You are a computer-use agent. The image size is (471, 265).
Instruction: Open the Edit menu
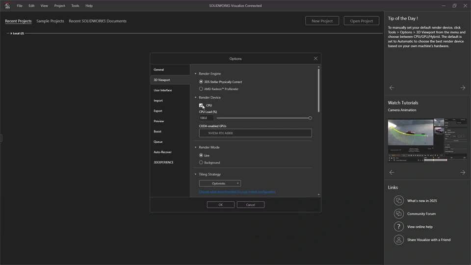click(x=31, y=6)
